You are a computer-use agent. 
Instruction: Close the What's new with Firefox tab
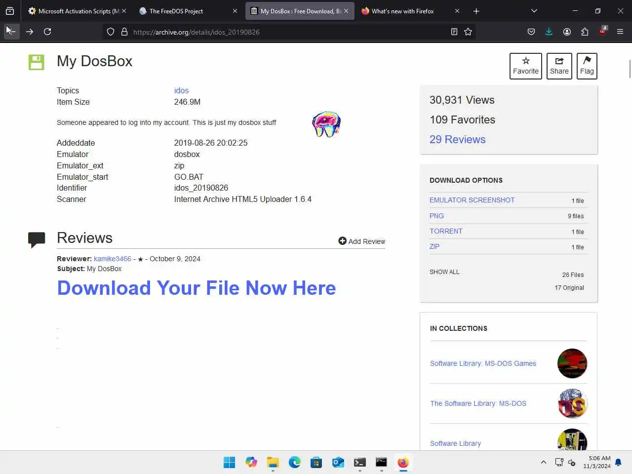(x=457, y=11)
